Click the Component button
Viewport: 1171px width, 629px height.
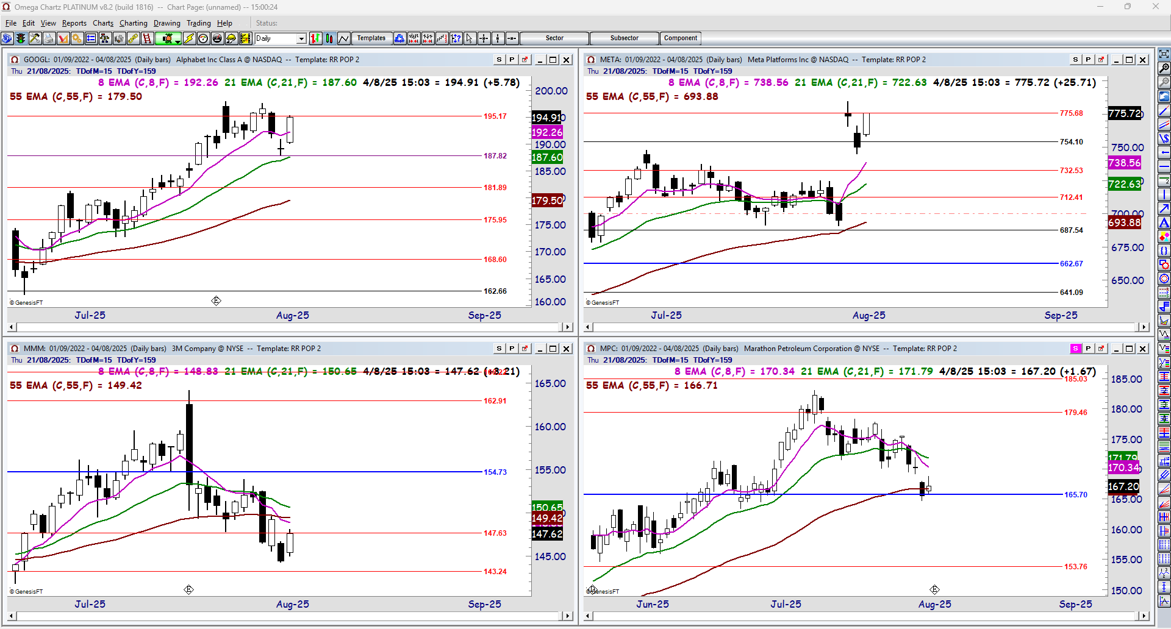pyautogui.click(x=681, y=38)
